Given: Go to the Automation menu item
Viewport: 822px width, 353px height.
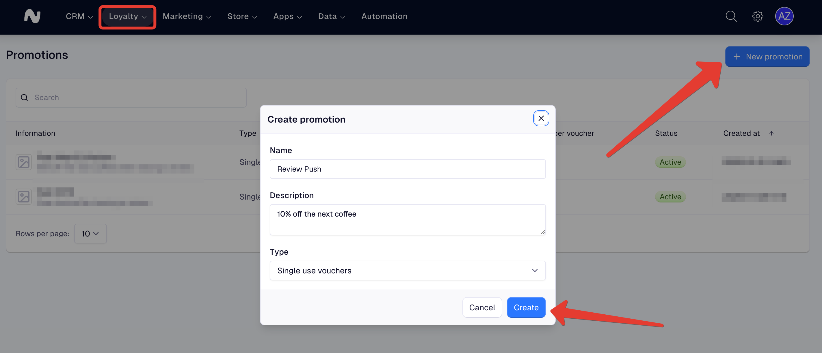Looking at the screenshot, I should [x=384, y=16].
